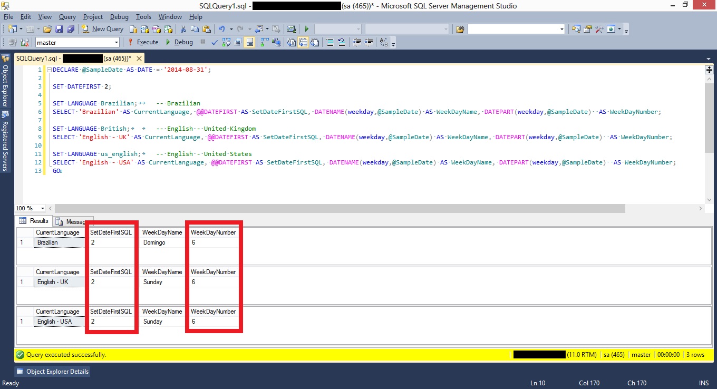Click the Navigate Backward icon

(259, 29)
